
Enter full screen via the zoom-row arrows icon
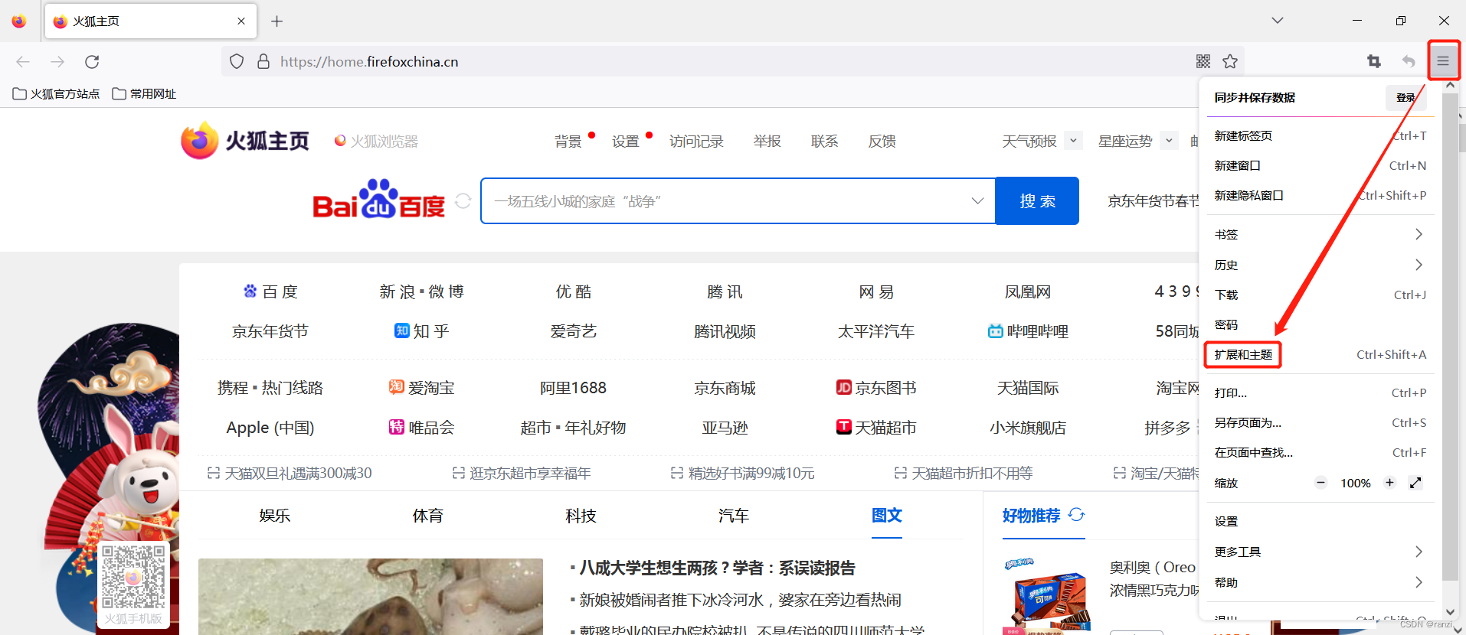point(1415,483)
